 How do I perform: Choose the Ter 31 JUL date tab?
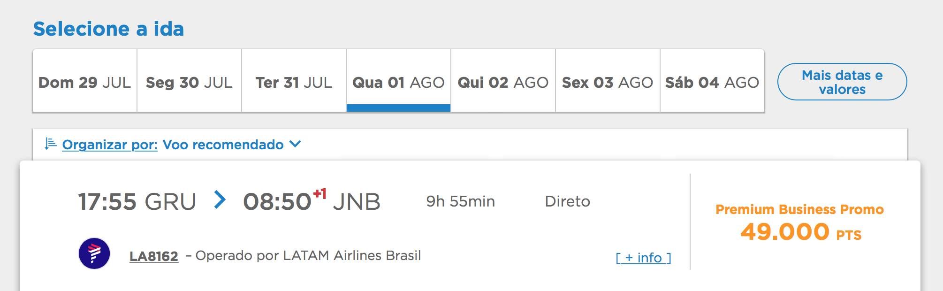click(294, 81)
